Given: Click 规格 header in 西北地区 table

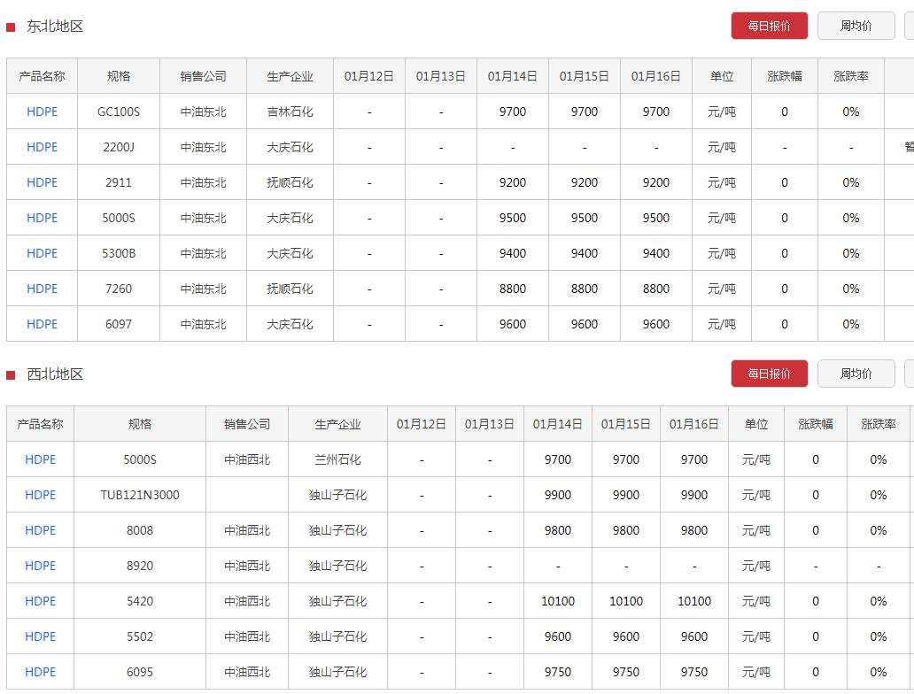Looking at the screenshot, I should point(140,424).
